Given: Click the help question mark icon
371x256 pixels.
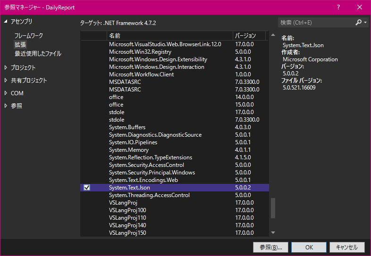Looking at the screenshot, I should (x=338, y=7).
